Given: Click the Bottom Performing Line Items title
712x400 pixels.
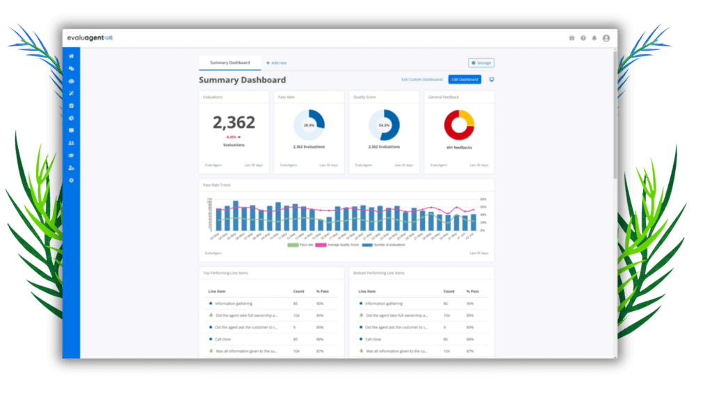Looking at the screenshot, I should [379, 273].
